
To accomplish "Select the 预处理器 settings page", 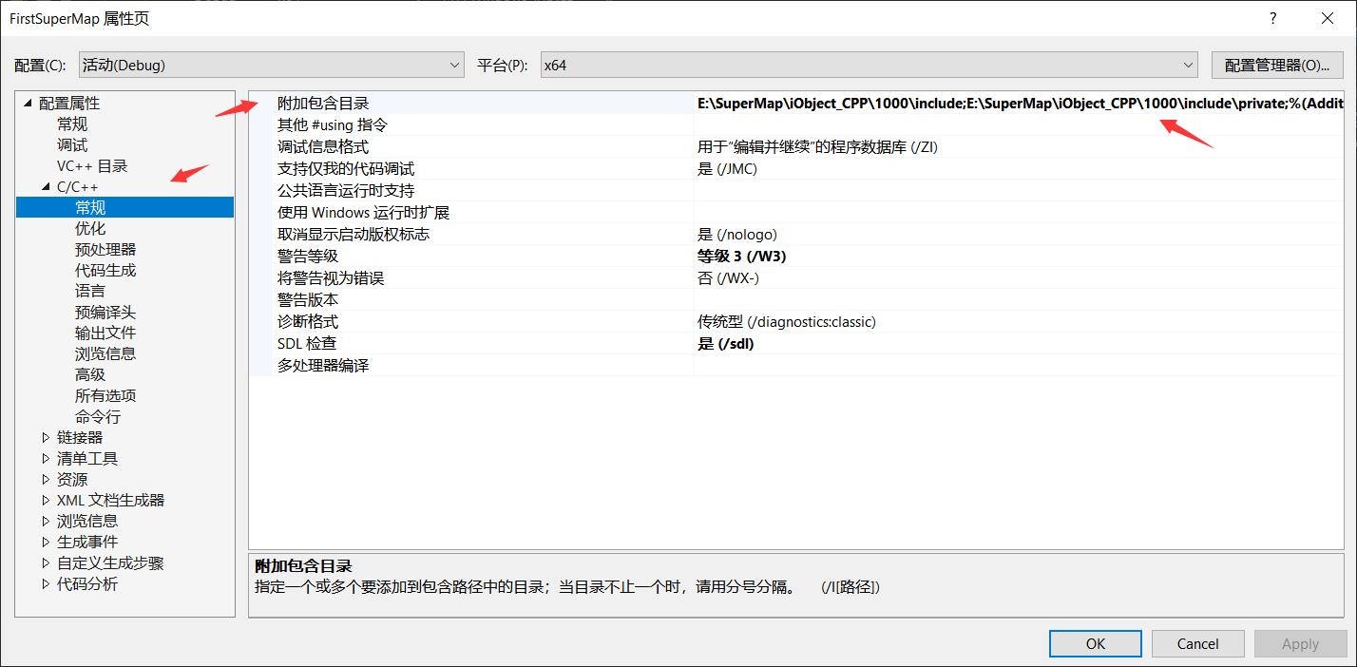I will click(105, 249).
